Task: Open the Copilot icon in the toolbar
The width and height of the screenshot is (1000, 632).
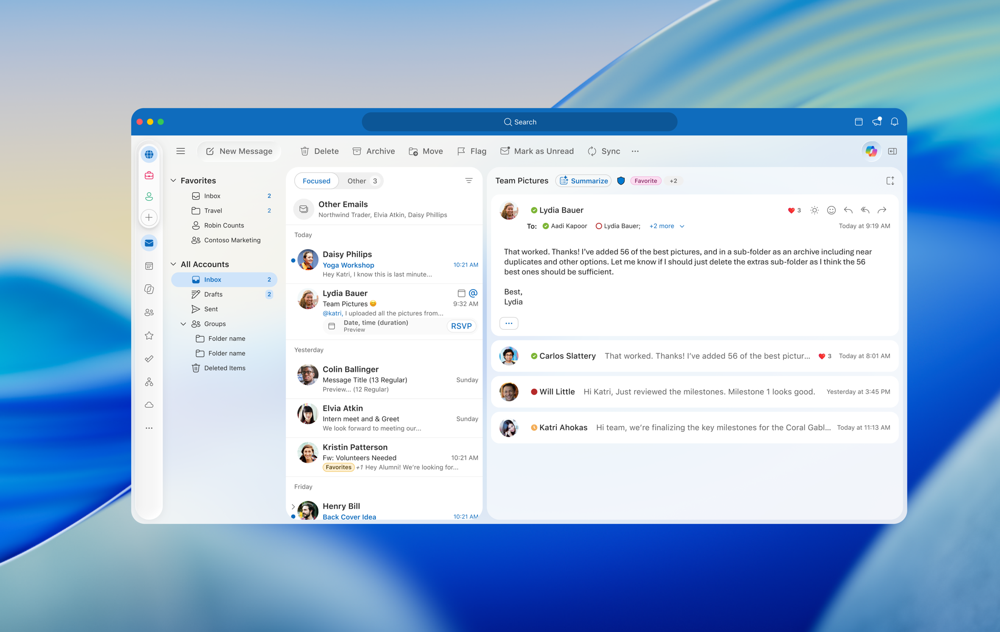Action: click(x=871, y=151)
